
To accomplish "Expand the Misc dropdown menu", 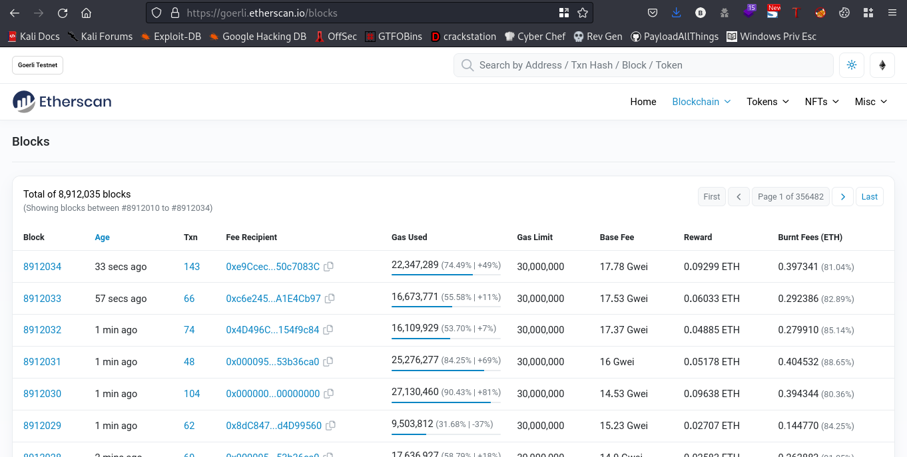I will pos(871,102).
